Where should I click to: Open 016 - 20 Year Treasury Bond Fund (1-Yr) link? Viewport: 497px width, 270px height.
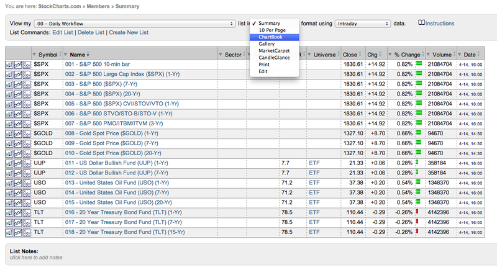(x=124, y=212)
